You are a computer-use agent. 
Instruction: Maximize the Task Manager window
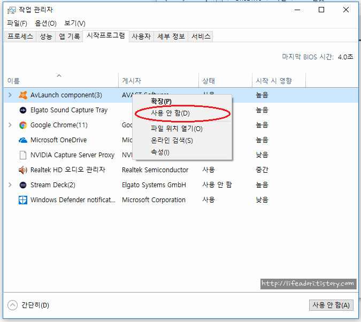tap(321, 10)
